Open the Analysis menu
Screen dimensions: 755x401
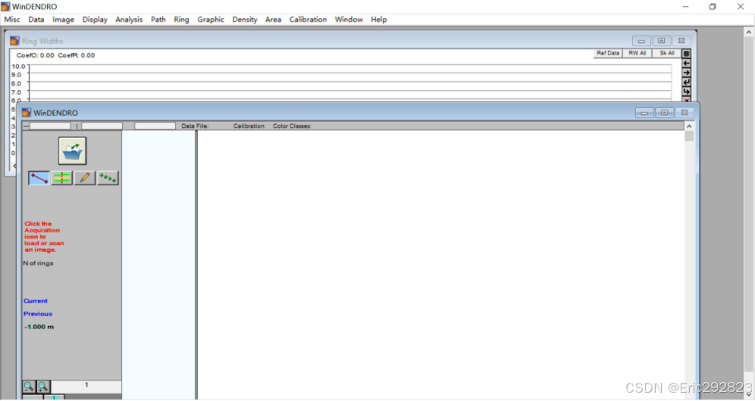click(x=129, y=20)
